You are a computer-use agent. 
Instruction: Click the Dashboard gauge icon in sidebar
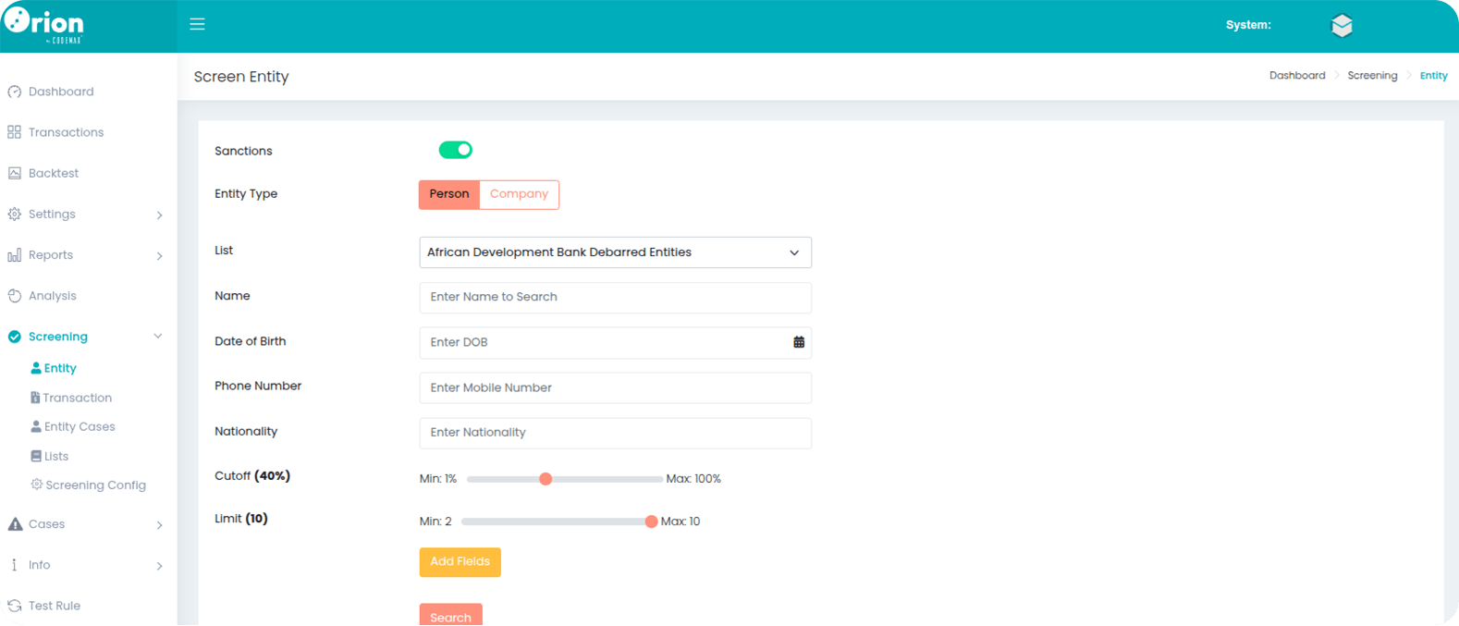tap(15, 92)
